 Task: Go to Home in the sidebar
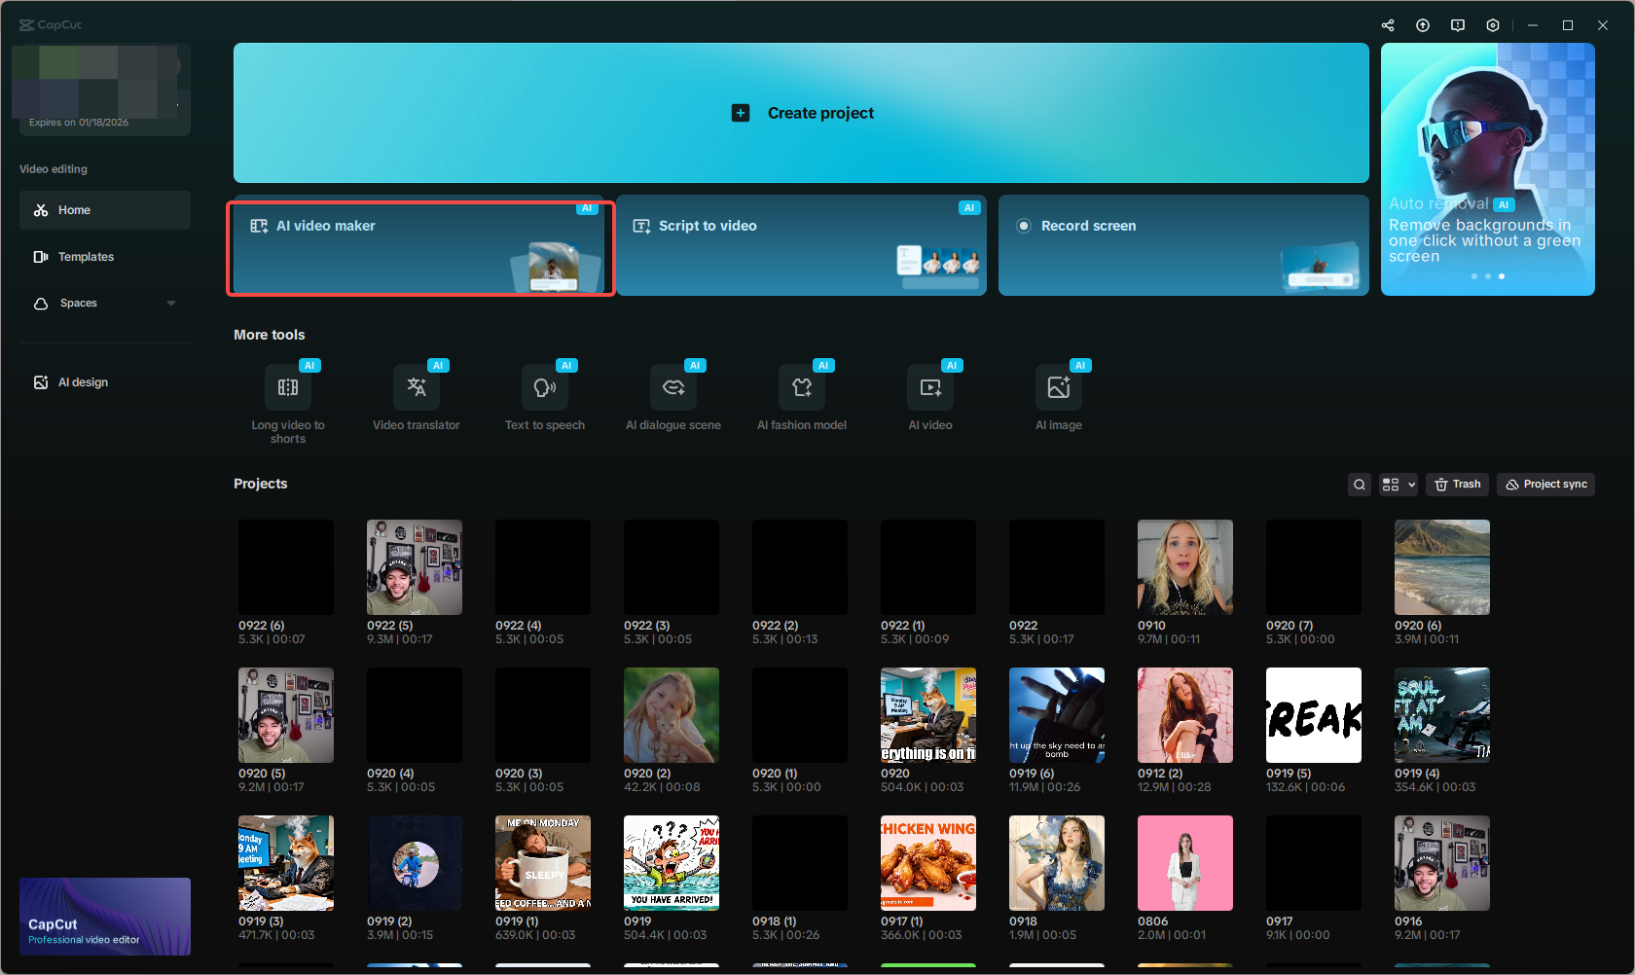tap(105, 210)
